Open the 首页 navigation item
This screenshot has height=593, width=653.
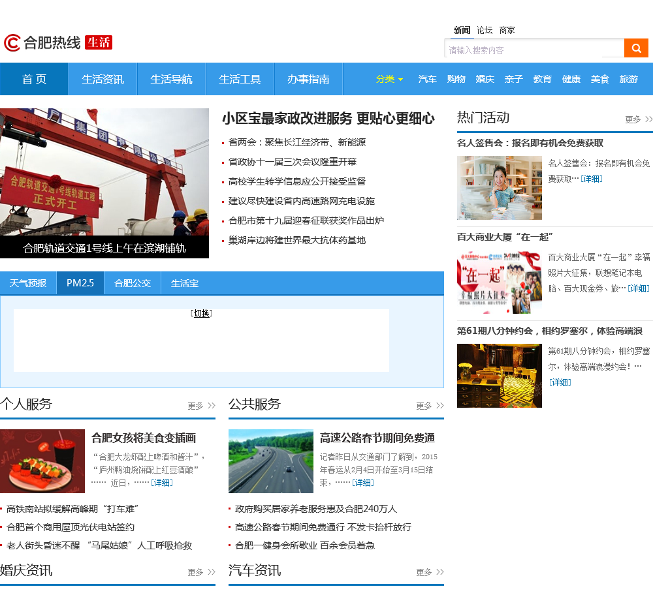(x=34, y=79)
